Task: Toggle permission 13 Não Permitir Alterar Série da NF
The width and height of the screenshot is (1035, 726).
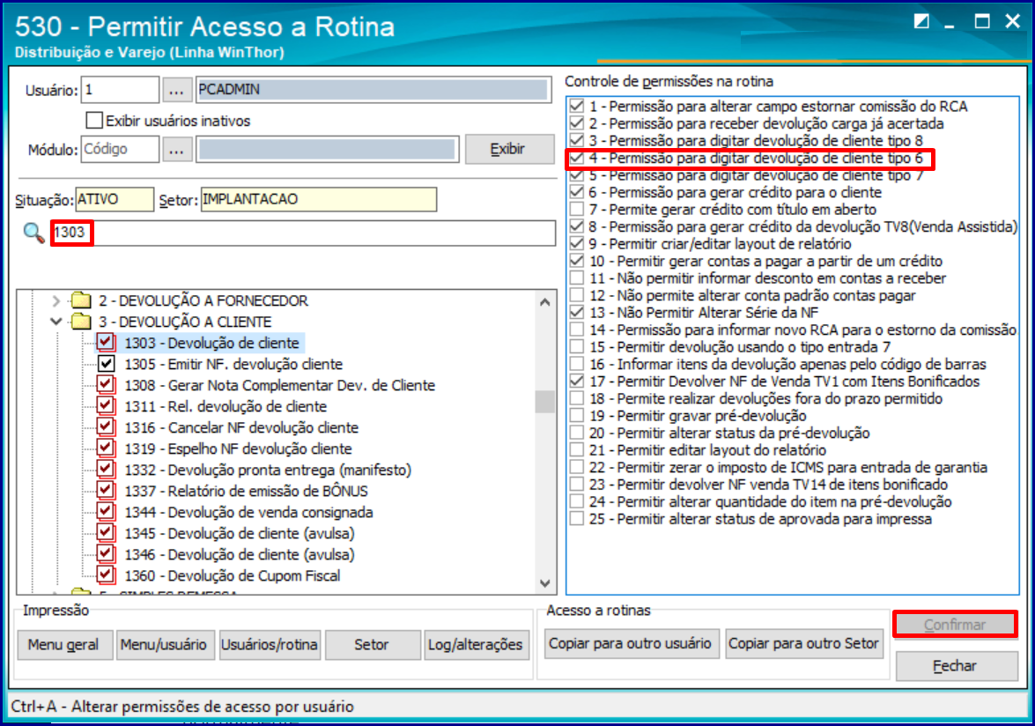Action: [x=577, y=312]
